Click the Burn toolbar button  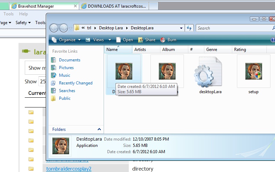[168, 40]
